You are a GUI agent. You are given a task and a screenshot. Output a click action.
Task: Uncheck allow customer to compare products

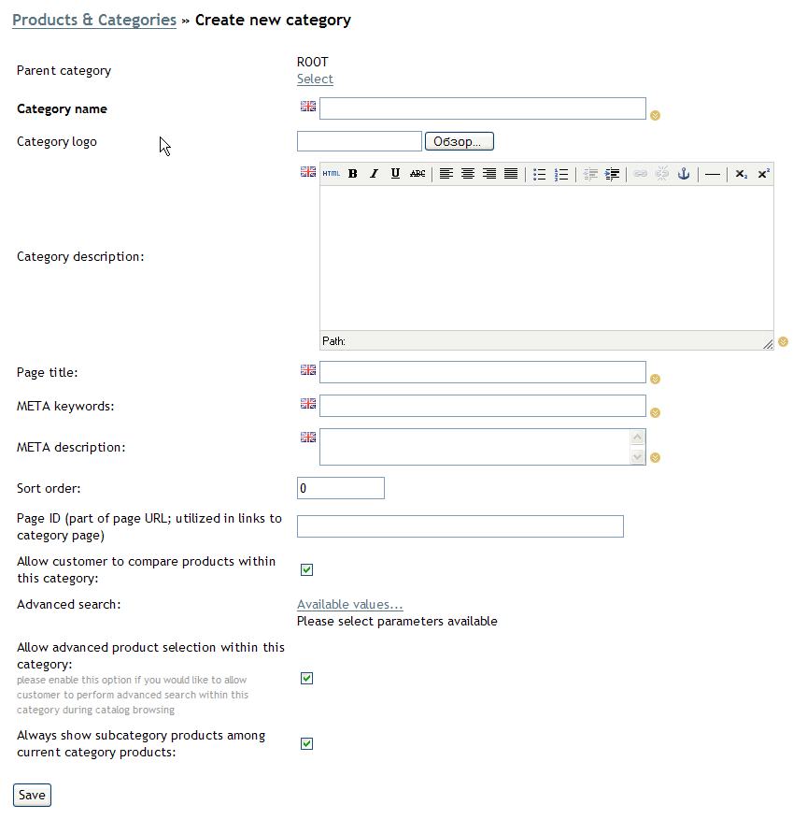[306, 569]
